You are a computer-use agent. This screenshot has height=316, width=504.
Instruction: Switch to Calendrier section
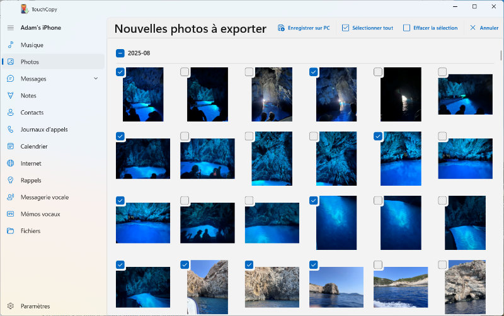pyautogui.click(x=53, y=146)
